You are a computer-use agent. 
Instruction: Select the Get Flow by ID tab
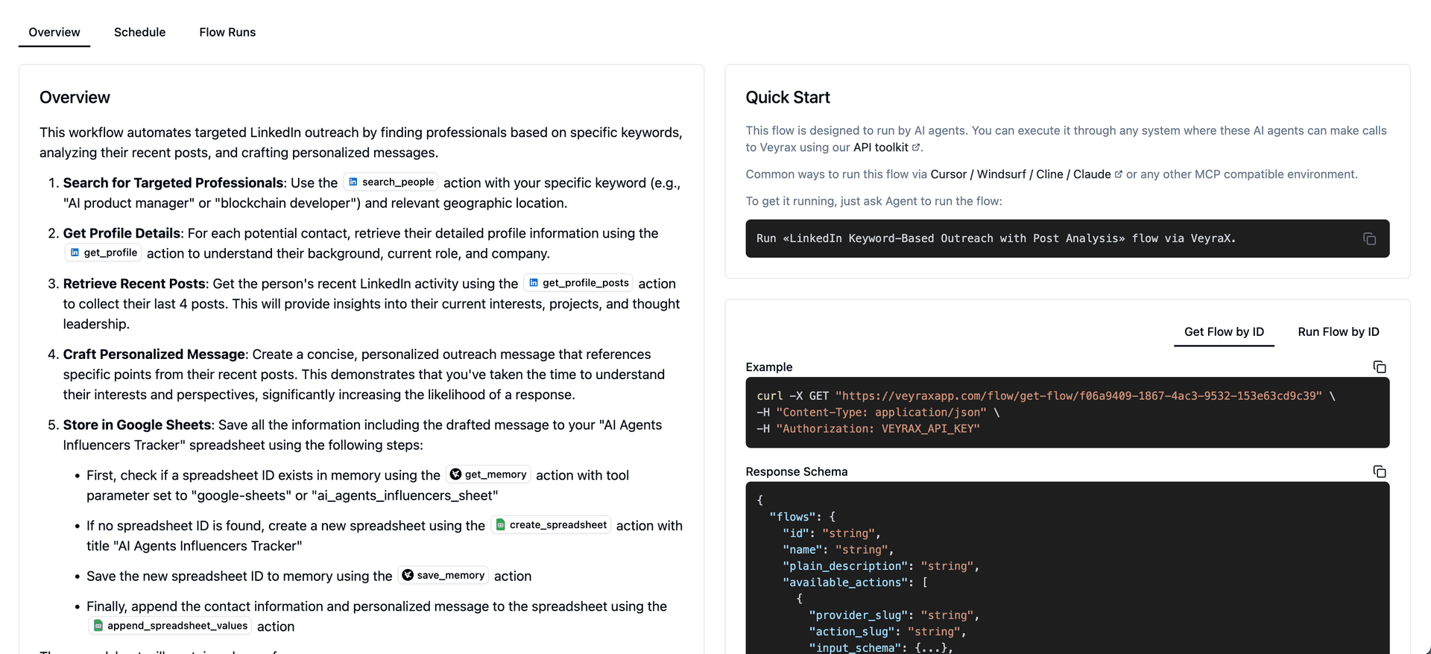(1224, 332)
